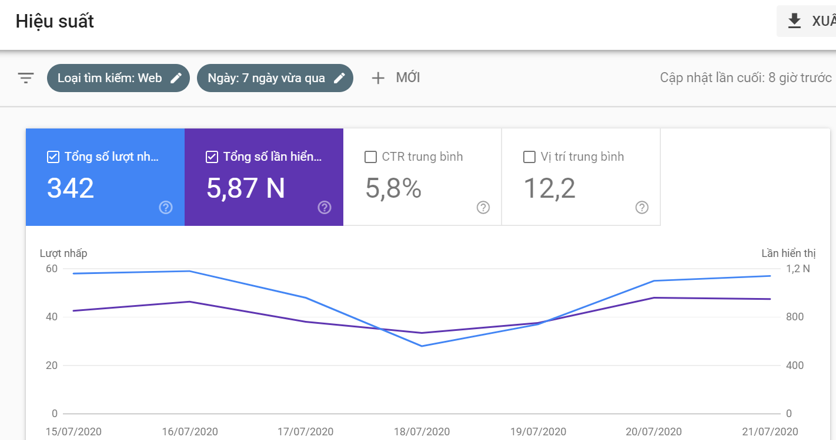Viewport: 836px width, 440px height.
Task: Click the 21/07/2020 date label
Action: [x=770, y=432]
